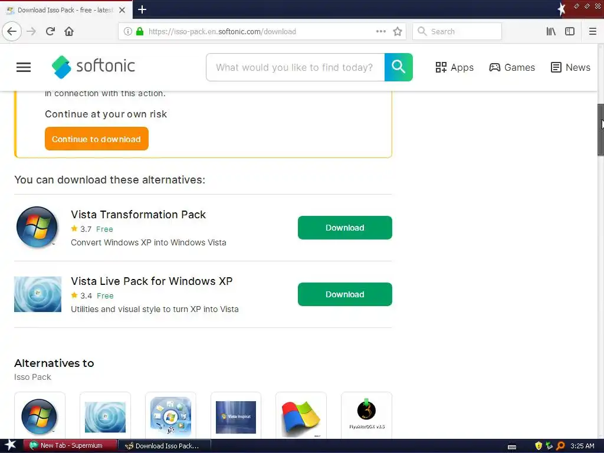
Task: Open the Library view in the toolbar
Action: coord(551,32)
